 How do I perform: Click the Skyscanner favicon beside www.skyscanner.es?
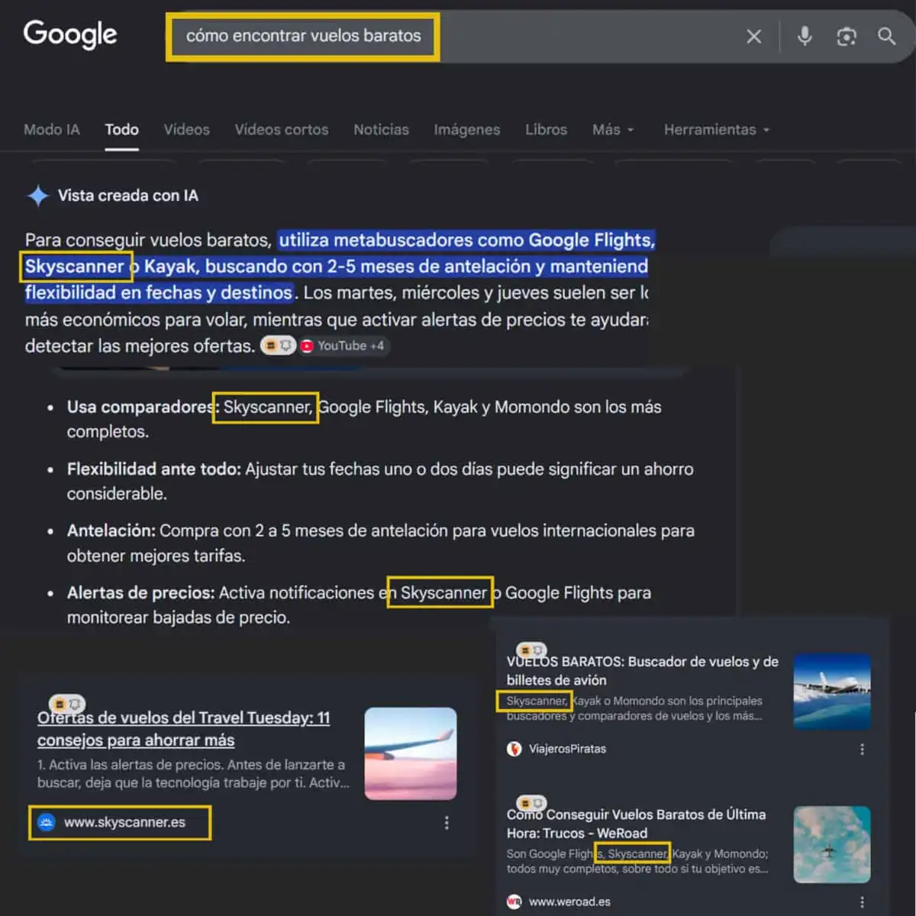[x=47, y=823]
